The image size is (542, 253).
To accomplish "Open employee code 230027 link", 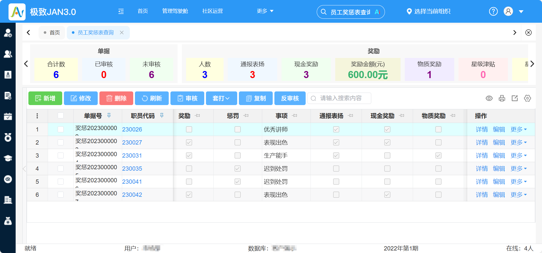I will pos(132,143).
